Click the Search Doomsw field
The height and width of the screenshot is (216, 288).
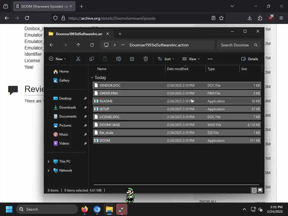(239, 45)
